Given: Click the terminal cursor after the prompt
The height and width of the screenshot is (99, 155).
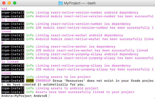Looking at the screenshot, I should pos(49,96).
